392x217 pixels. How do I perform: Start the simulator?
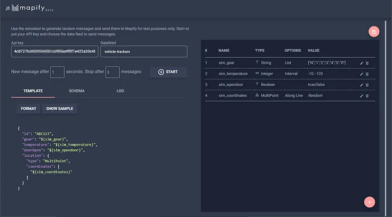tap(168, 72)
